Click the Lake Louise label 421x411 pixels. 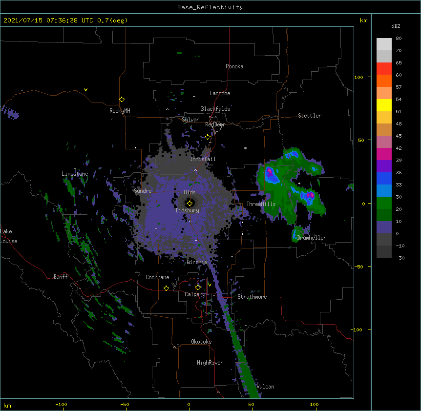pyautogui.click(x=9, y=236)
